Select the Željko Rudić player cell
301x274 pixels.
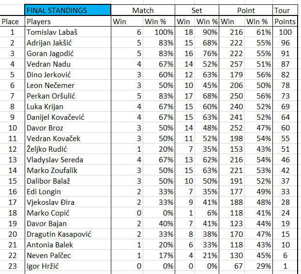[67, 149]
